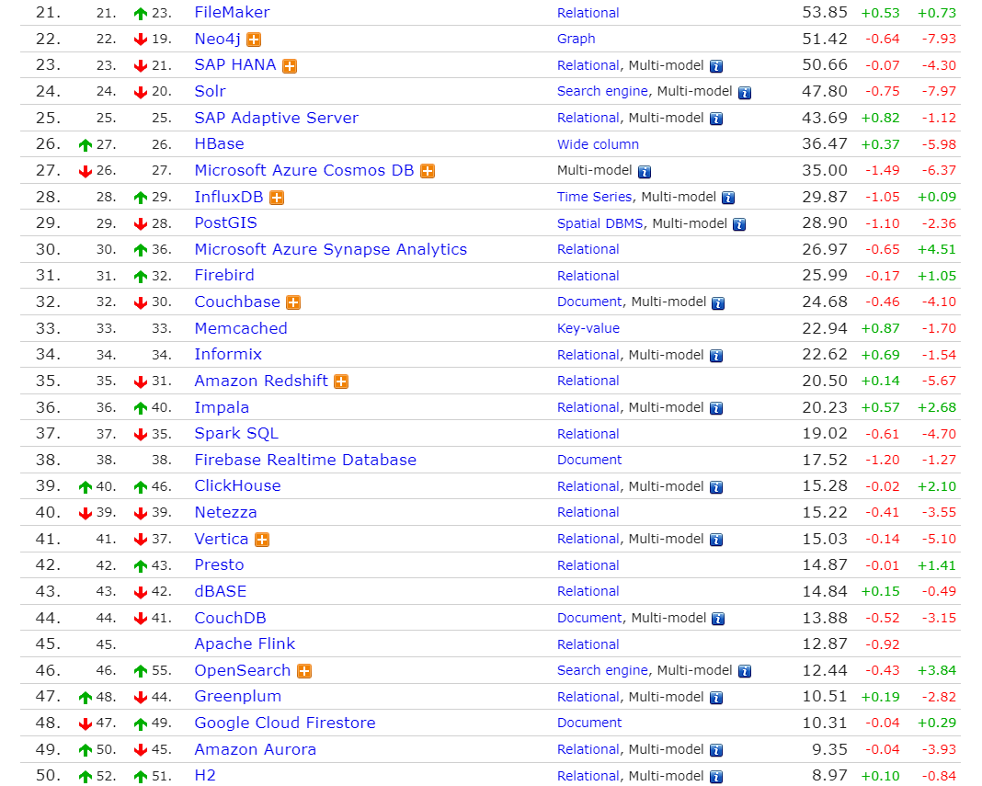982x786 pixels.
Task: Open the Solr link
Action: tap(210, 91)
